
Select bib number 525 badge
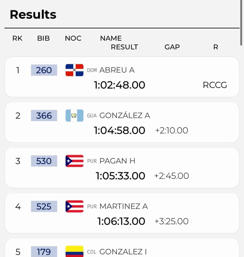click(44, 206)
